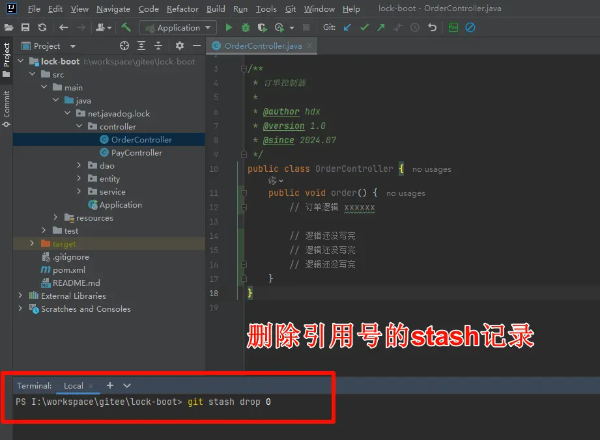The height and width of the screenshot is (440, 600).
Task: Switch to the OrderController.java tab
Action: 263,46
